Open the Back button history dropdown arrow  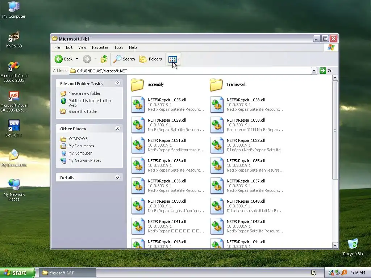pos(77,59)
